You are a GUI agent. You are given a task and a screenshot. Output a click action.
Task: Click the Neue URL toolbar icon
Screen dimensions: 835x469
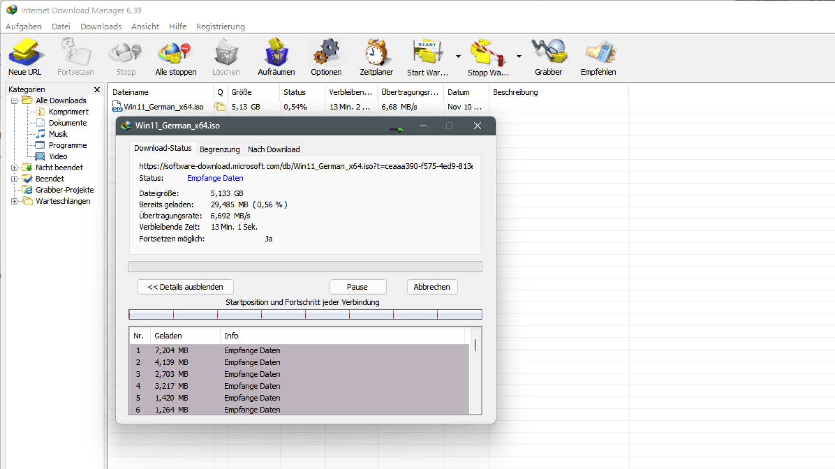(25, 57)
